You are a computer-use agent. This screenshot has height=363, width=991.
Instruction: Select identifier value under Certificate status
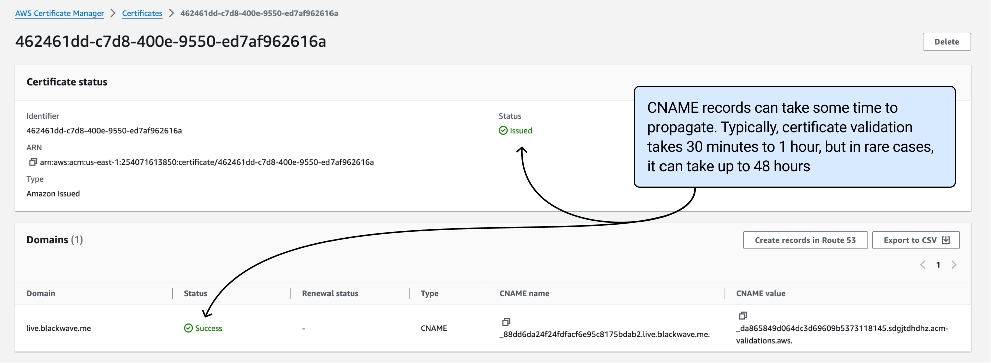pyautogui.click(x=104, y=131)
